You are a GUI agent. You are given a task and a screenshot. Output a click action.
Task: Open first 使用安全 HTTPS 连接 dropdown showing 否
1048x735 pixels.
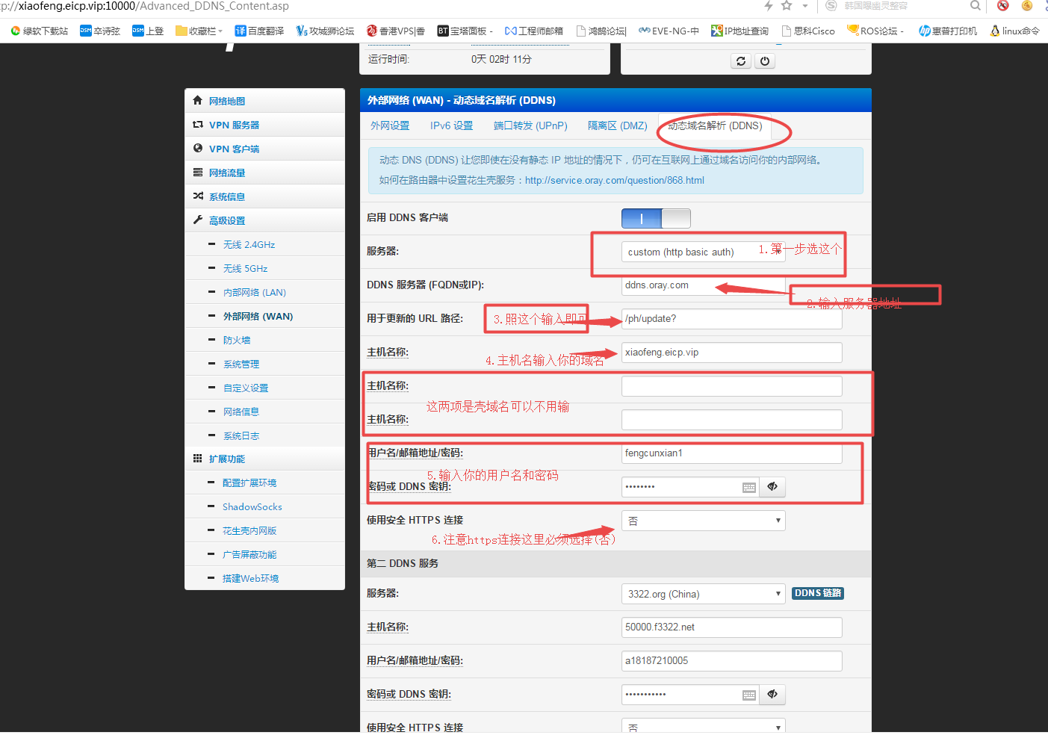pyautogui.click(x=703, y=521)
